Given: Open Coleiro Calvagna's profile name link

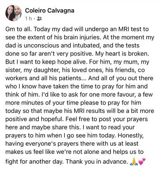Looking at the screenshot, I should tap(50, 10).
